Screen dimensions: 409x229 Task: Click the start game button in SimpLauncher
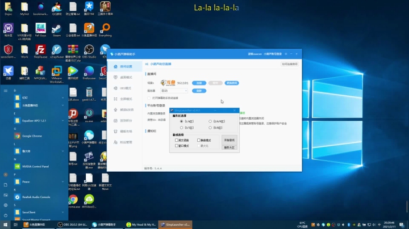(229, 140)
